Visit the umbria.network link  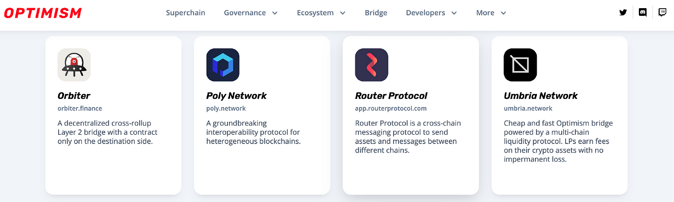pos(528,108)
